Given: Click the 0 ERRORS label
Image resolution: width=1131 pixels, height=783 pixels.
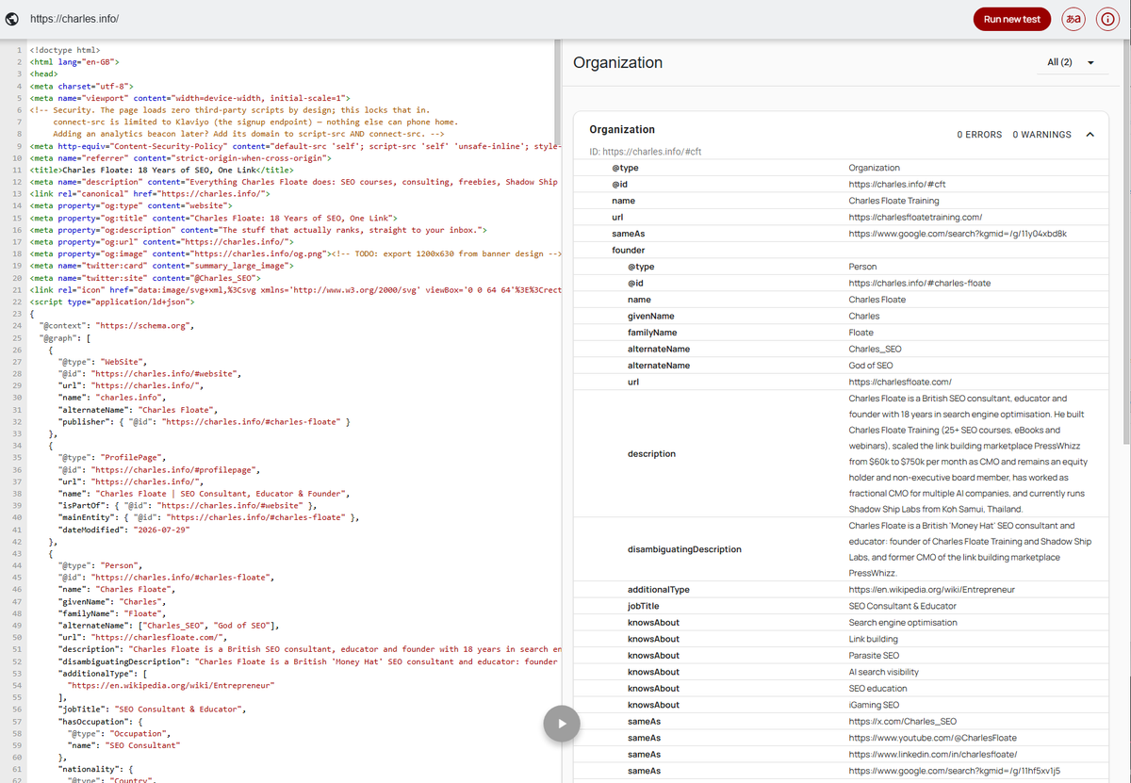Looking at the screenshot, I should (979, 135).
